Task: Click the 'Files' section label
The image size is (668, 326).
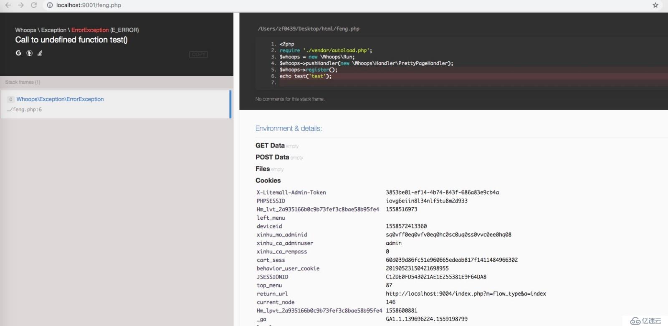Action: click(x=263, y=169)
